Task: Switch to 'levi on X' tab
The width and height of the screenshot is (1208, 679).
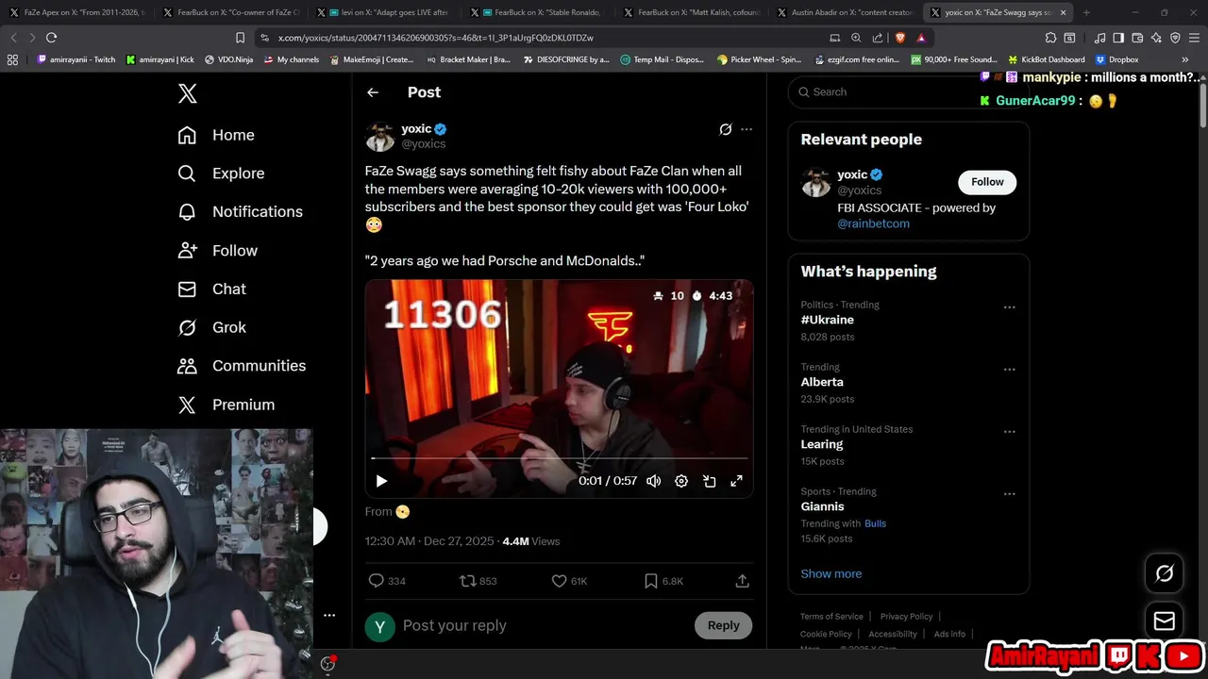Action: tap(385, 12)
